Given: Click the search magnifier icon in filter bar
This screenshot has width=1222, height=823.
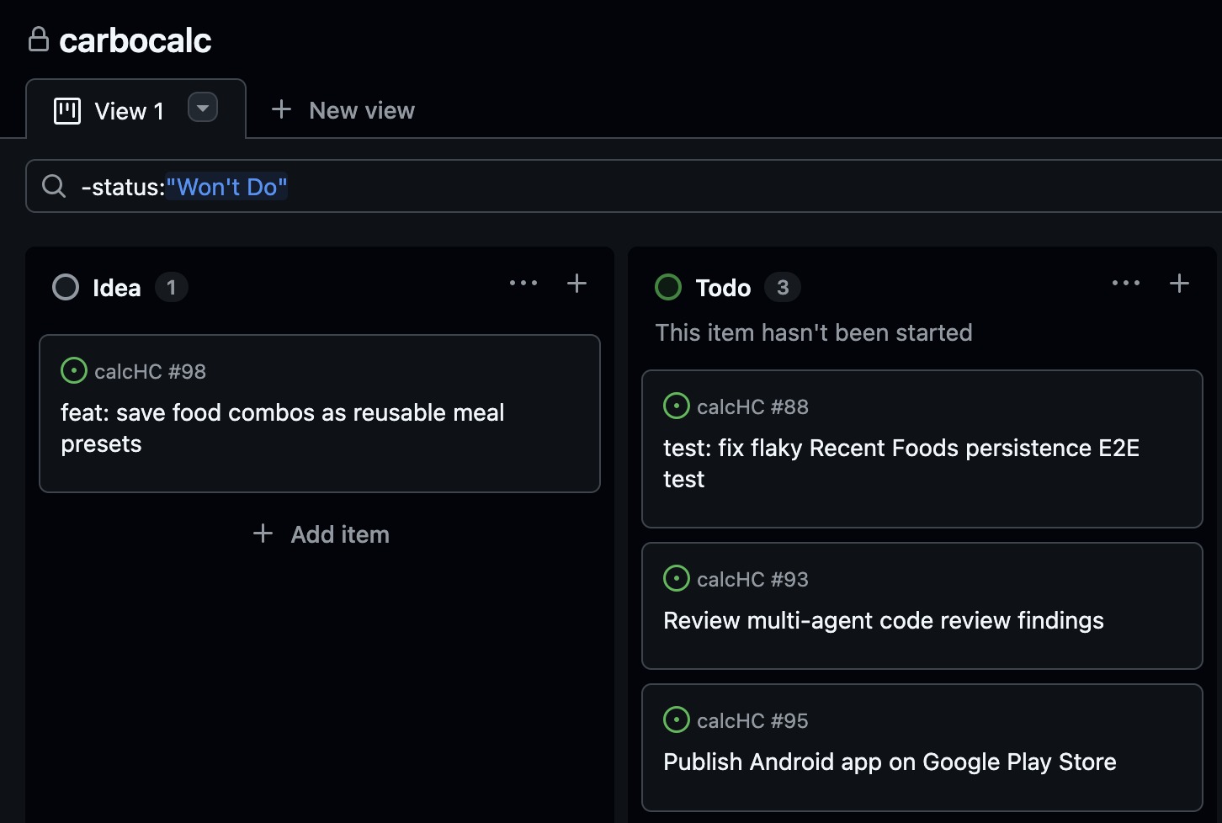Looking at the screenshot, I should tap(54, 186).
